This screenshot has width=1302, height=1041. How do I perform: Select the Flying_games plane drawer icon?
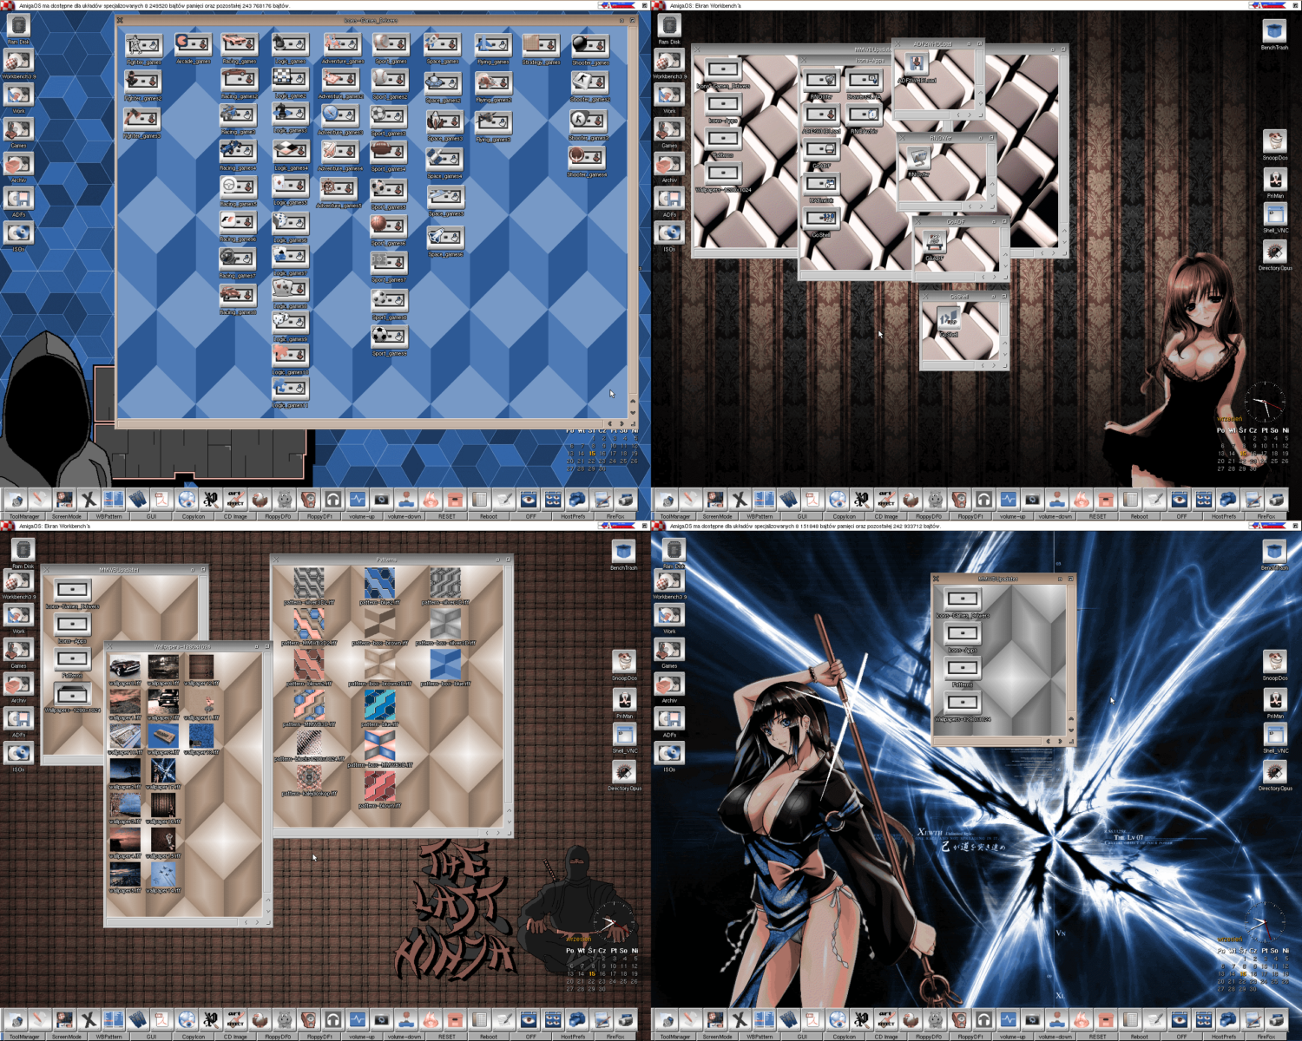(493, 44)
